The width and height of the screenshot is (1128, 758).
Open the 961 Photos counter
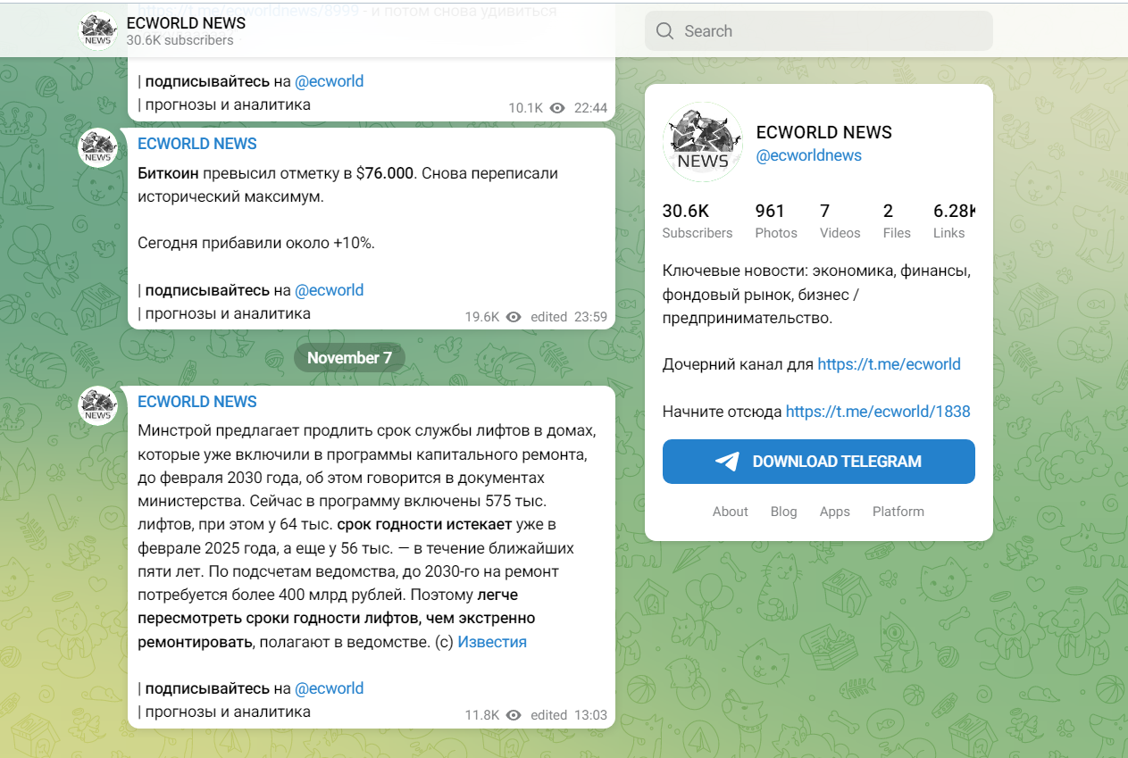point(776,221)
